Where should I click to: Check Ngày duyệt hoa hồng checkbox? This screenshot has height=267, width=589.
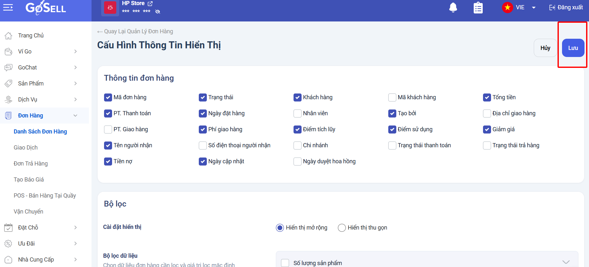[x=297, y=161]
